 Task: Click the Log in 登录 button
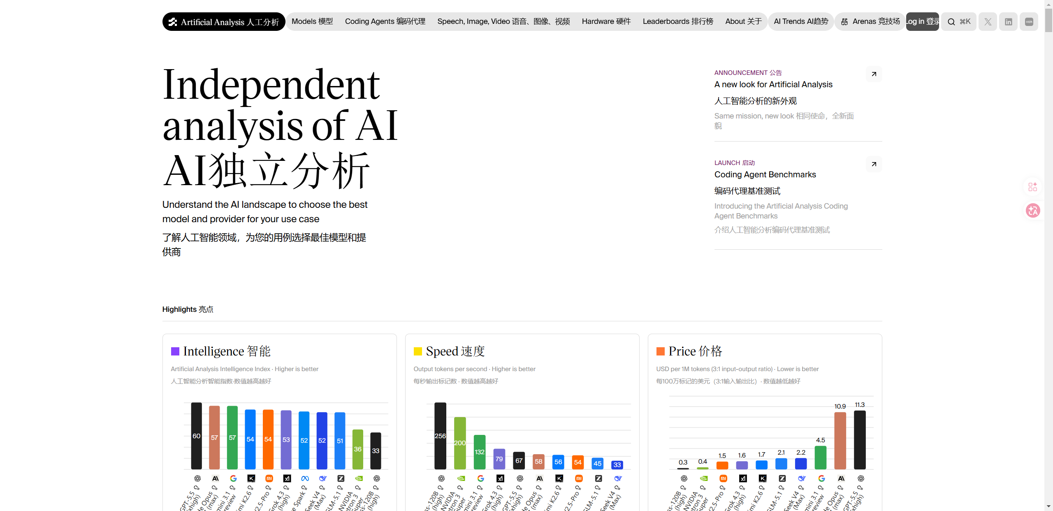click(x=923, y=21)
